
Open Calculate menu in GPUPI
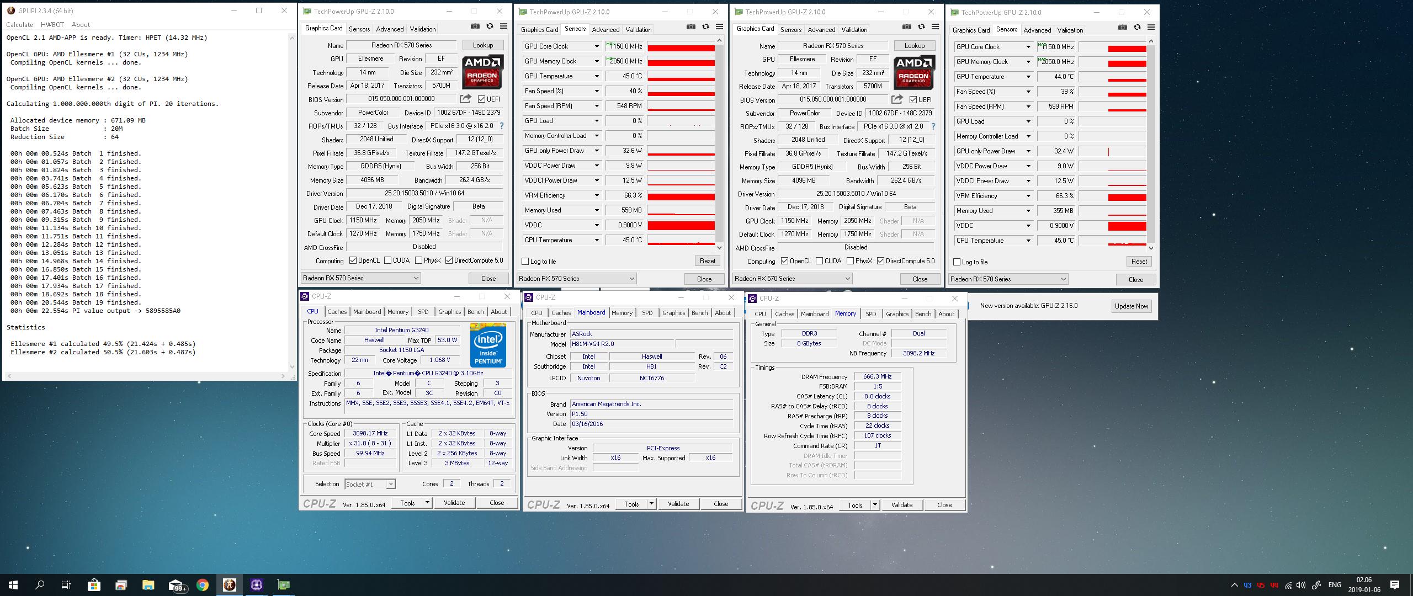click(19, 25)
